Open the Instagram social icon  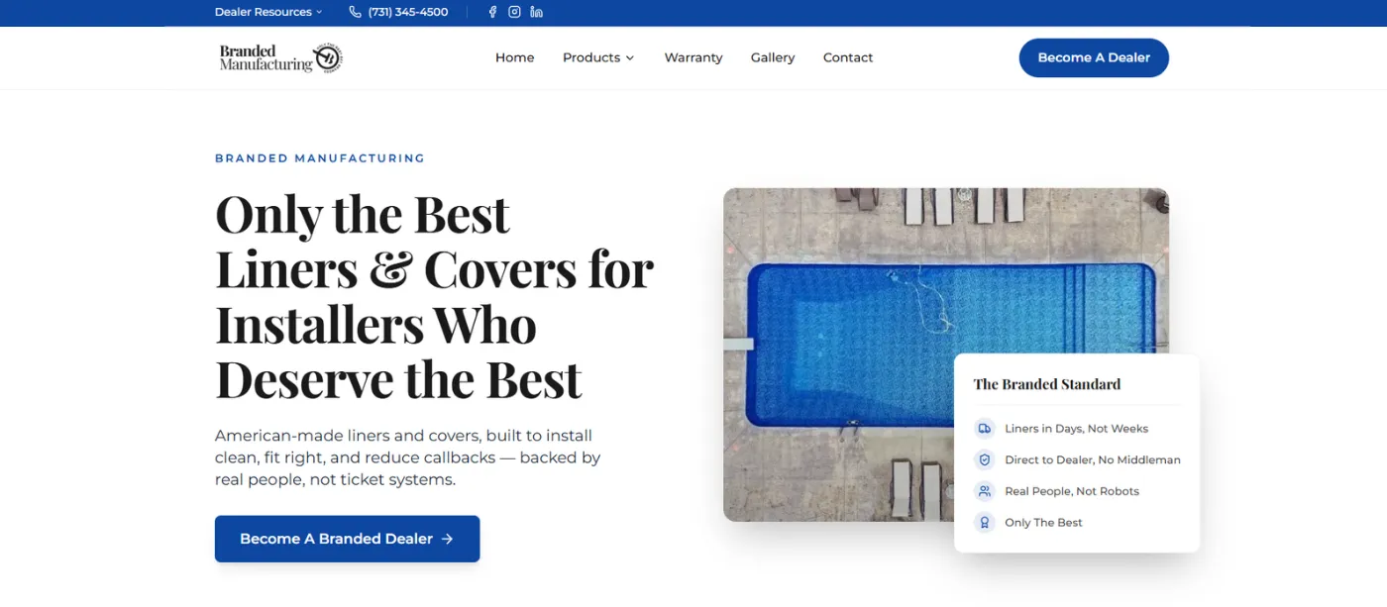514,12
